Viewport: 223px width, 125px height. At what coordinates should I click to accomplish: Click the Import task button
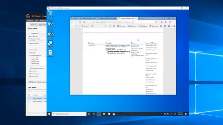click(36, 36)
